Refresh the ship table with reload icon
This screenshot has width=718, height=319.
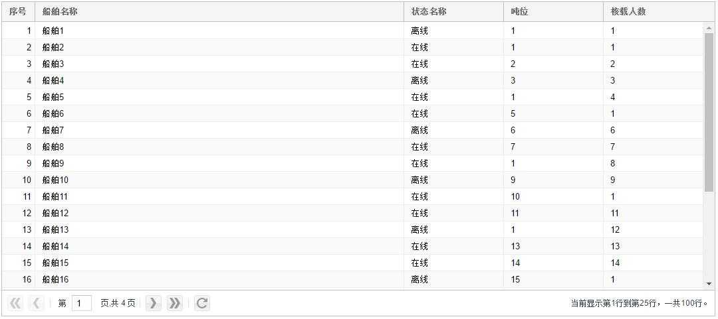click(202, 303)
